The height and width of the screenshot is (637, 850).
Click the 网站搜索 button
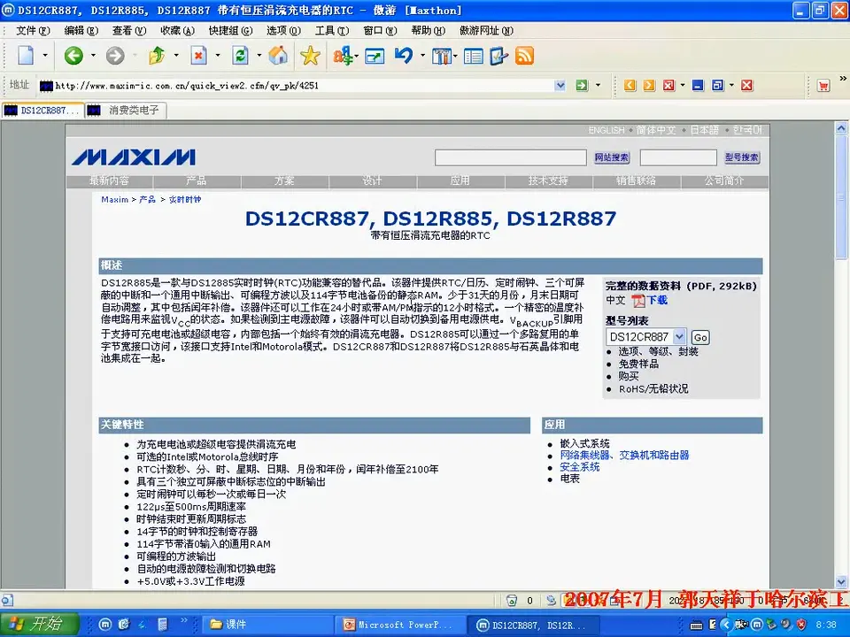612,157
